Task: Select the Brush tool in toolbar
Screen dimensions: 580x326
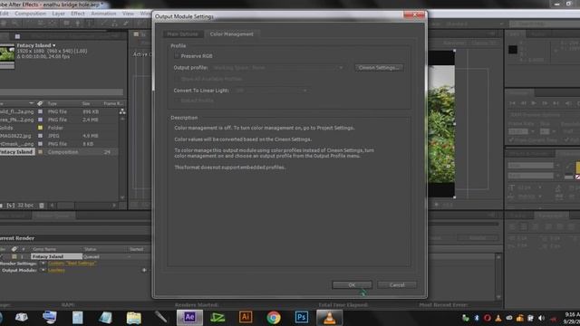Action: pyautogui.click(x=103, y=24)
